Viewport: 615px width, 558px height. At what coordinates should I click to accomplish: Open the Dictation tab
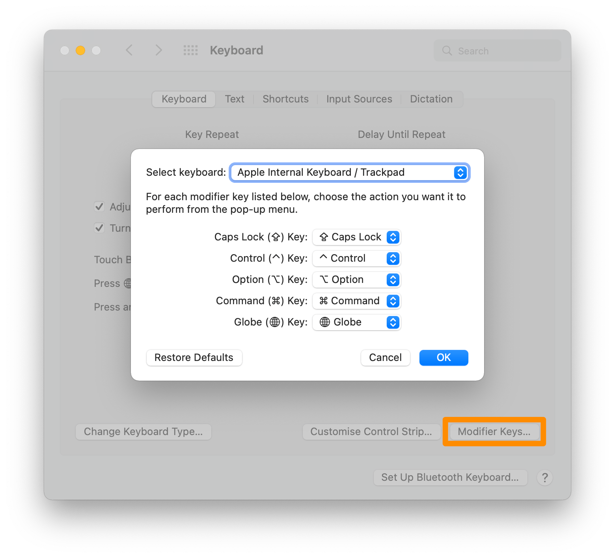[x=431, y=99]
